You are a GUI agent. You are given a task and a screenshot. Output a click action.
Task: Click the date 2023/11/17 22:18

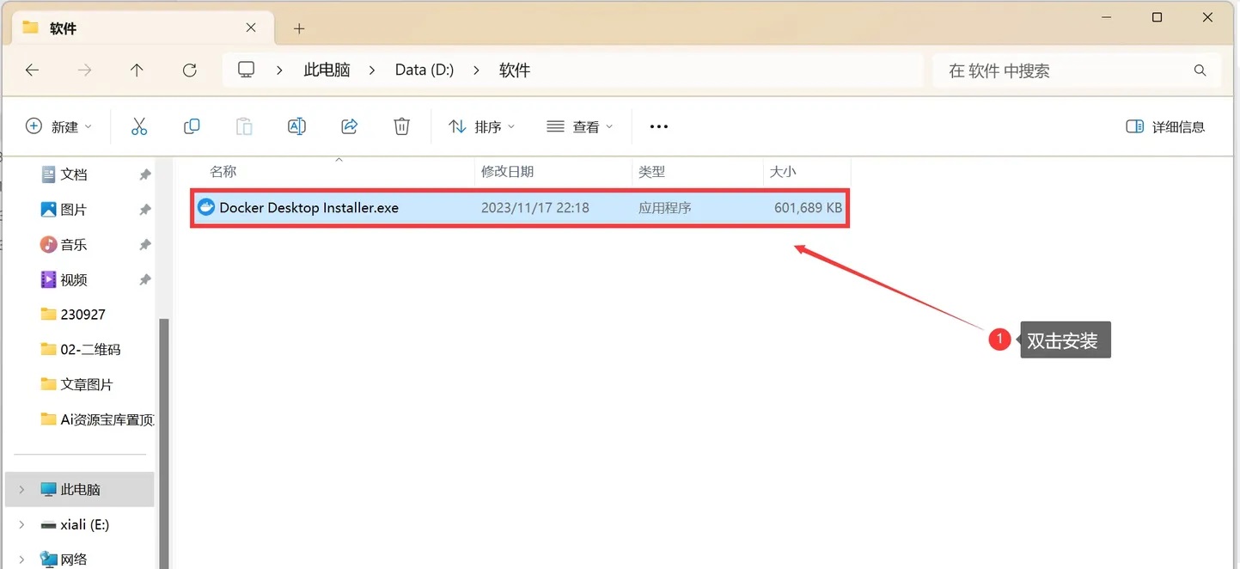point(534,207)
